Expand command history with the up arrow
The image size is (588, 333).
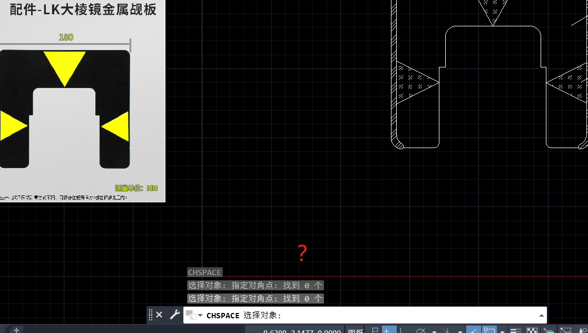(x=542, y=315)
